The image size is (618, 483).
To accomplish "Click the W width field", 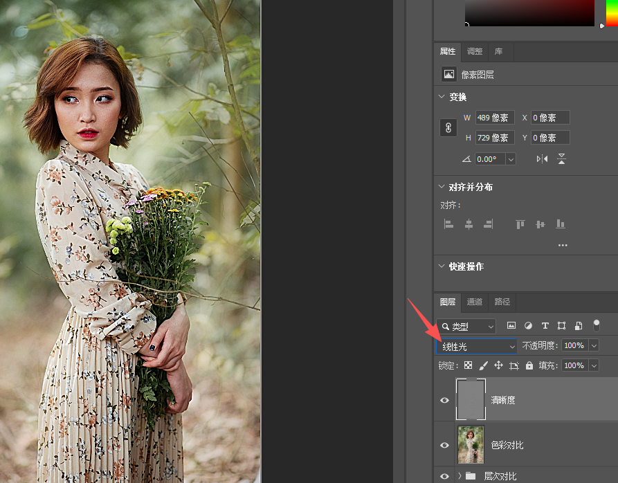I will click(x=495, y=118).
